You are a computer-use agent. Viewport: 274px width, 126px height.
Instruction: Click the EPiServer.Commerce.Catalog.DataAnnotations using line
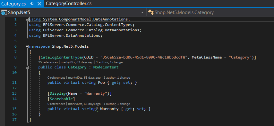(85, 30)
